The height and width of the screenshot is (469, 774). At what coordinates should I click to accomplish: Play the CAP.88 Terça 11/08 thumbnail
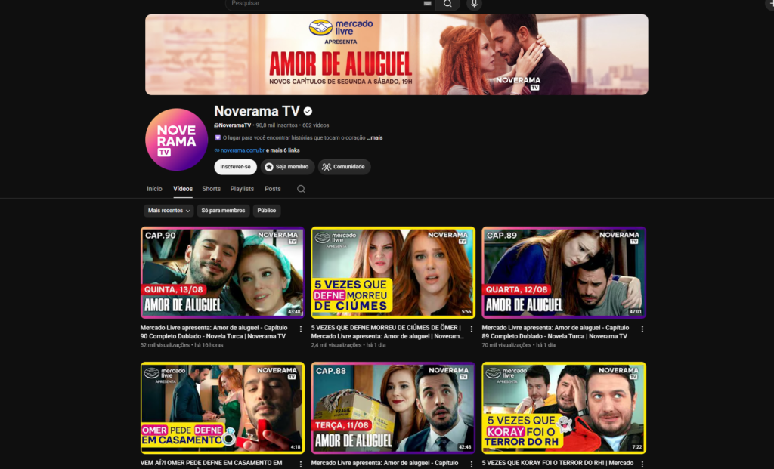pyautogui.click(x=393, y=408)
